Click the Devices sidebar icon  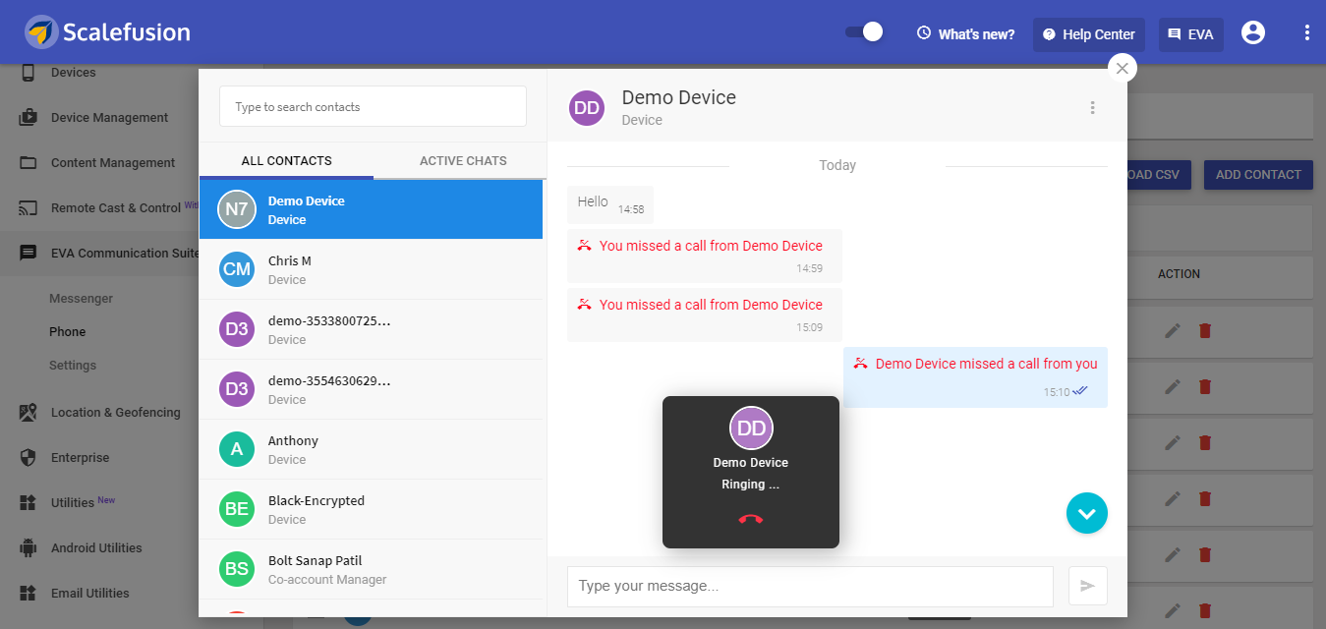(28, 72)
